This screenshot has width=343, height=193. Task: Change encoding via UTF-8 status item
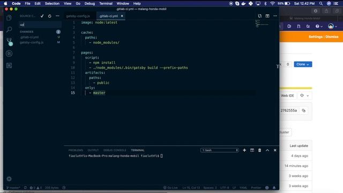pos(225,188)
